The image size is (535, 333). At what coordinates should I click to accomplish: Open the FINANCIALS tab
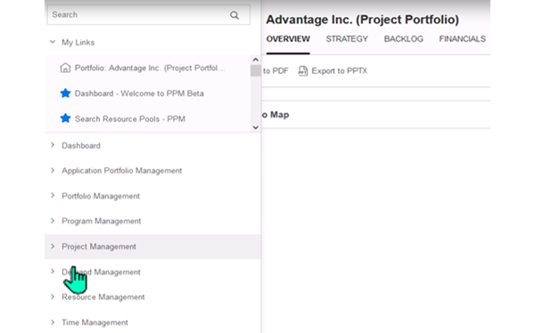462,39
